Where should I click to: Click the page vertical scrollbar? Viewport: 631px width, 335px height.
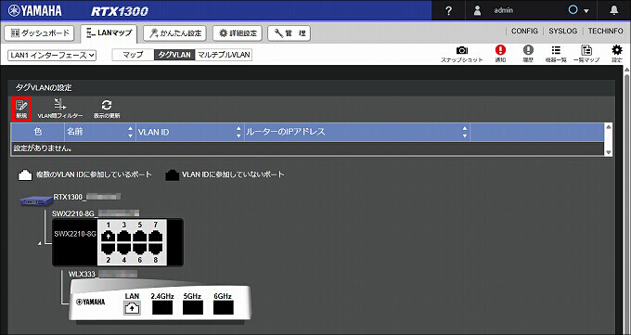627,201
